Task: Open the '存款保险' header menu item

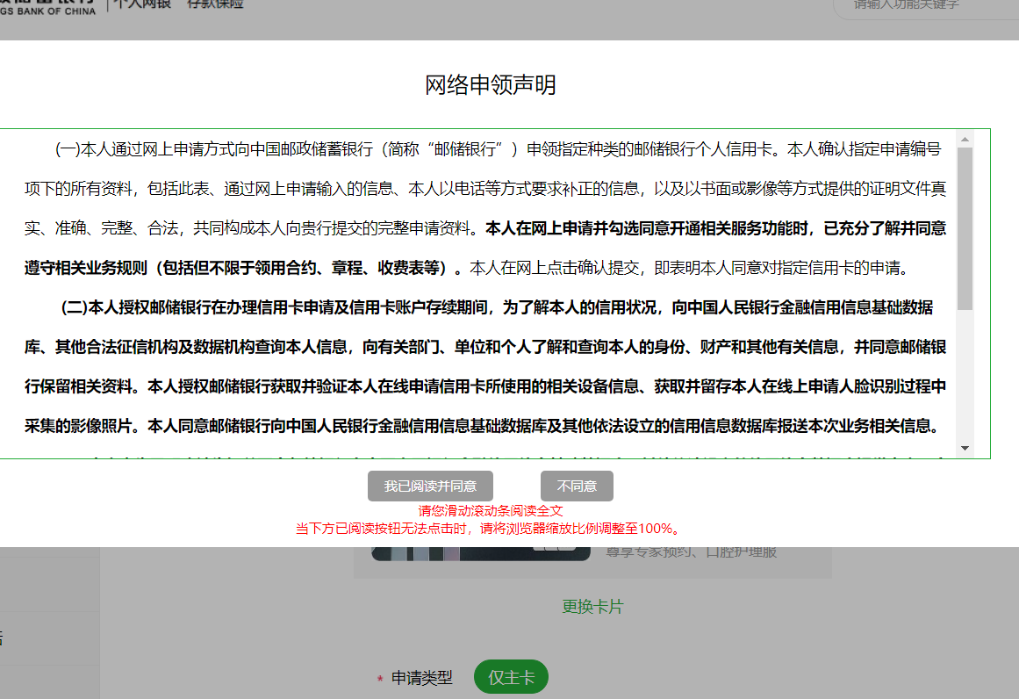Action: [215, 4]
